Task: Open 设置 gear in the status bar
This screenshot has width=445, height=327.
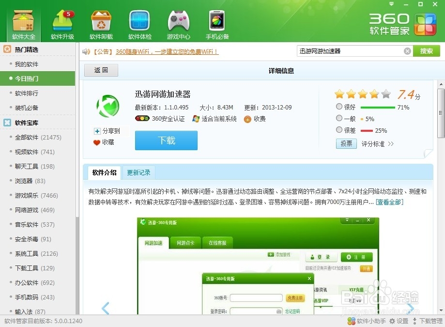Action: [x=399, y=321]
